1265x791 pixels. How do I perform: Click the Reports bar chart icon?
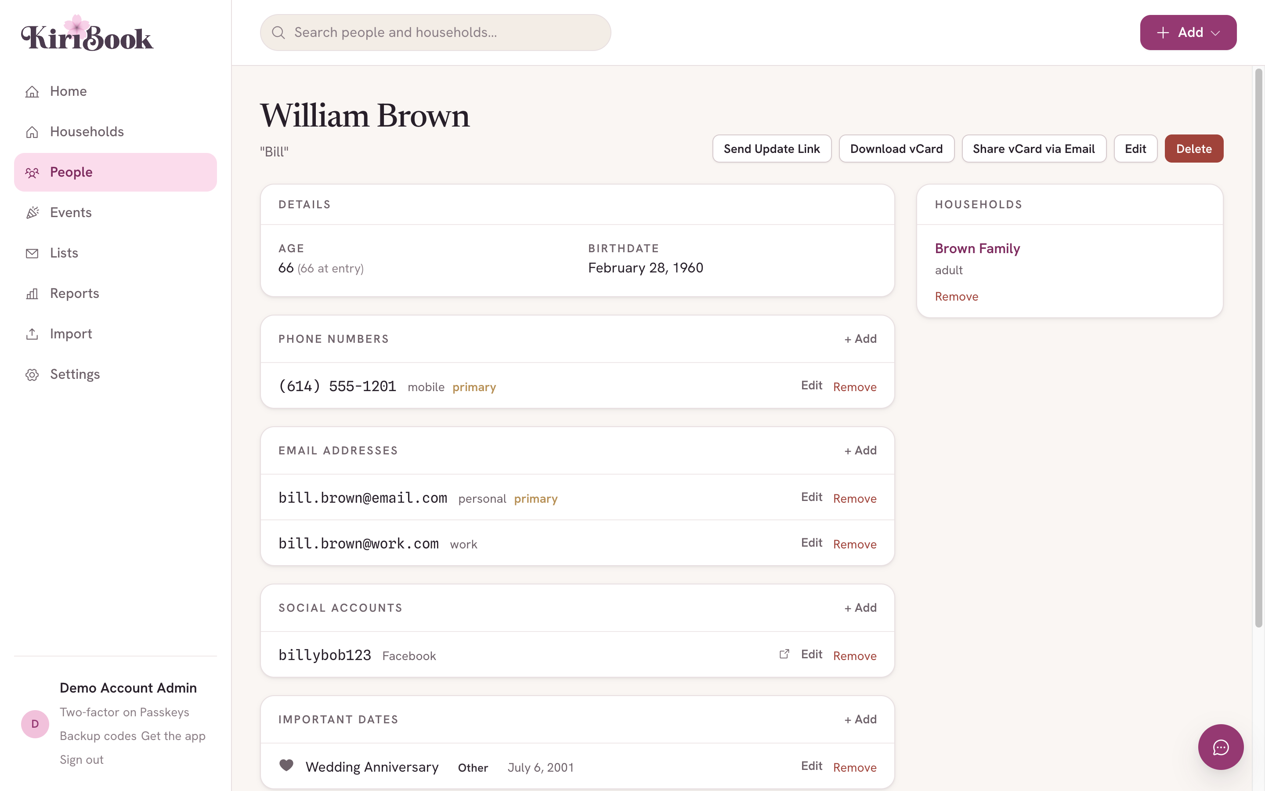33,294
